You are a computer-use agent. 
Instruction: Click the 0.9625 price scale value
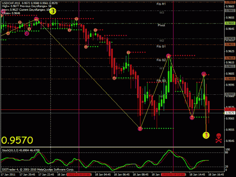click(230, 51)
